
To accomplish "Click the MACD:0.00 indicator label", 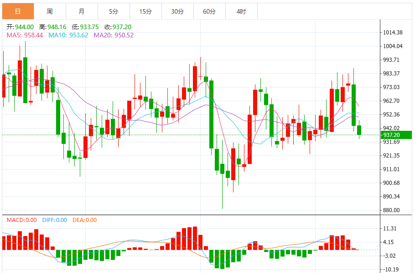I will tap(22, 220).
